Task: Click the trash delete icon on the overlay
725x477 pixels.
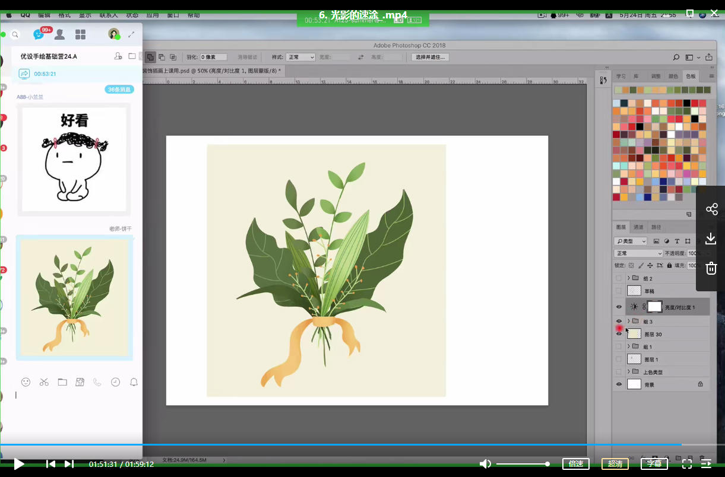Action: point(711,269)
